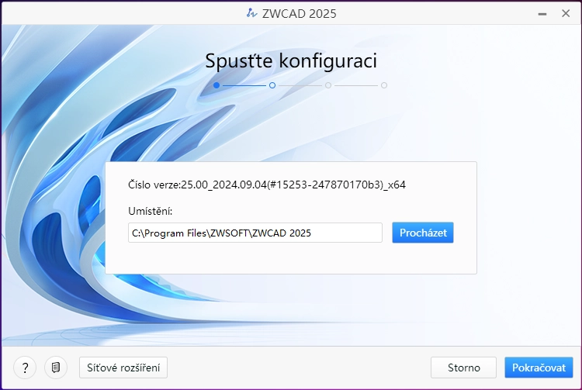Open the license document icon
Viewport: 582px width, 390px height.
pyautogui.click(x=56, y=368)
